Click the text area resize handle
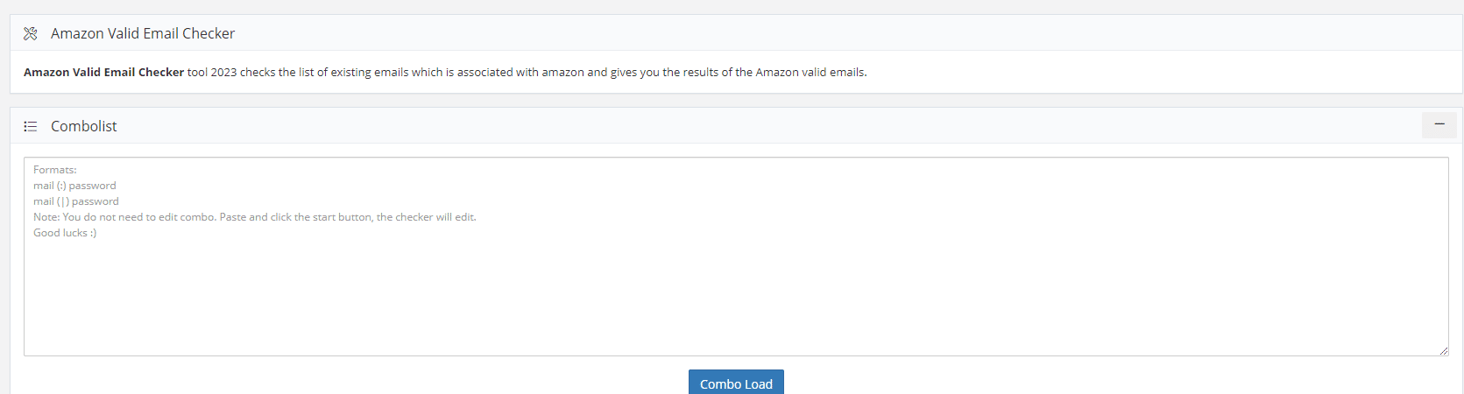The width and height of the screenshot is (1464, 394). tap(1443, 350)
